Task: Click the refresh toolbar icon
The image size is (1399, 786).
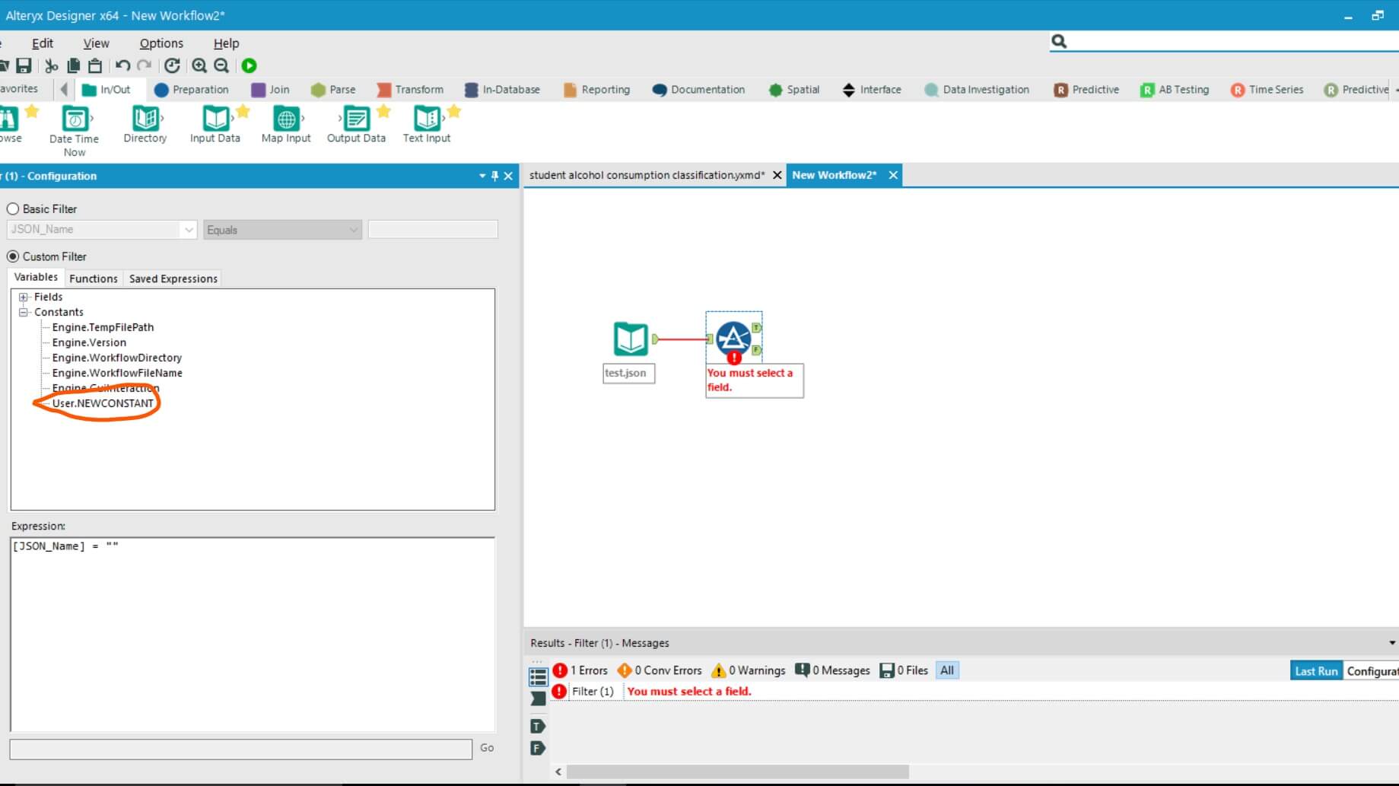Action: (x=173, y=66)
